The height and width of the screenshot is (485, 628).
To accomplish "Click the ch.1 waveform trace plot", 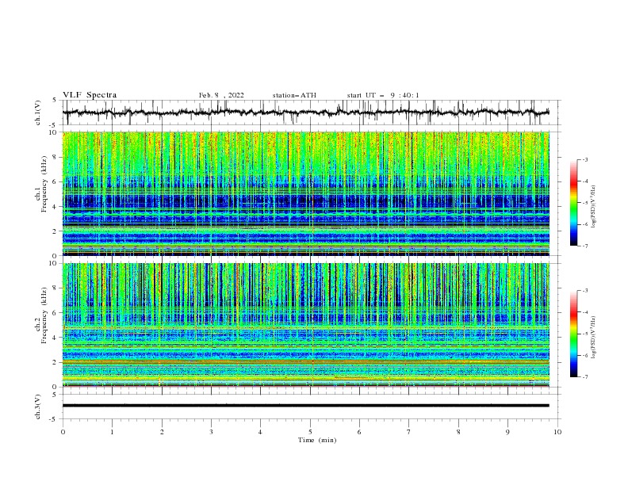I will point(305,113).
